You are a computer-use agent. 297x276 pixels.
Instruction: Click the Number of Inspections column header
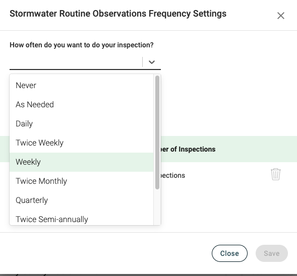(188, 149)
